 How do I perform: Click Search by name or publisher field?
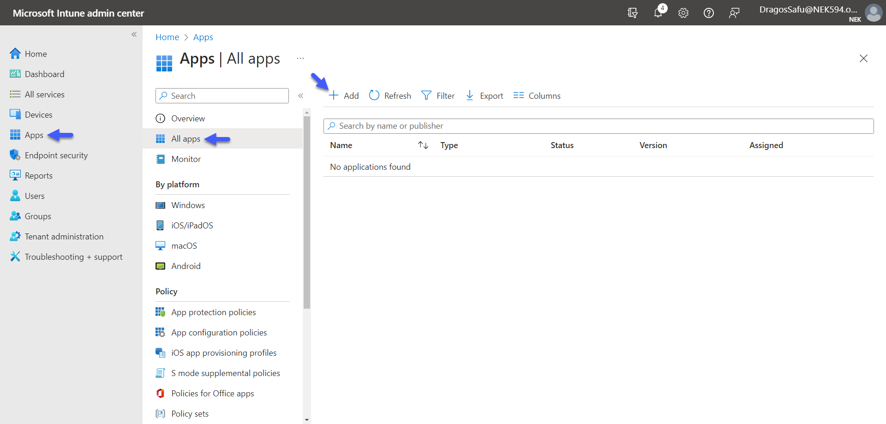point(599,126)
